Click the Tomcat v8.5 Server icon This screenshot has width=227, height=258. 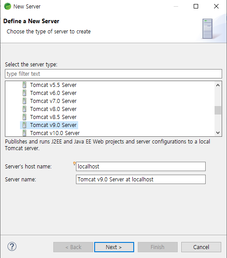[x=24, y=117]
